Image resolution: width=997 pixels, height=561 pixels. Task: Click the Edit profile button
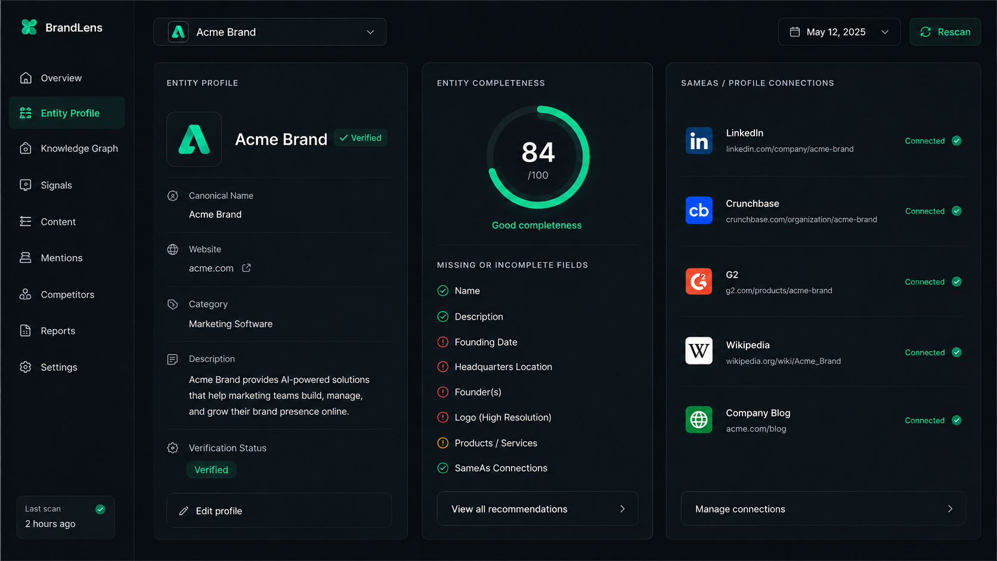pyautogui.click(x=279, y=510)
